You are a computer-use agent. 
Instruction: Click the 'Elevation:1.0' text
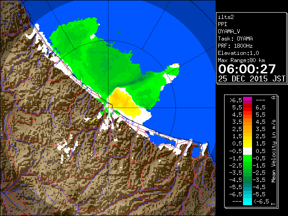(238, 53)
